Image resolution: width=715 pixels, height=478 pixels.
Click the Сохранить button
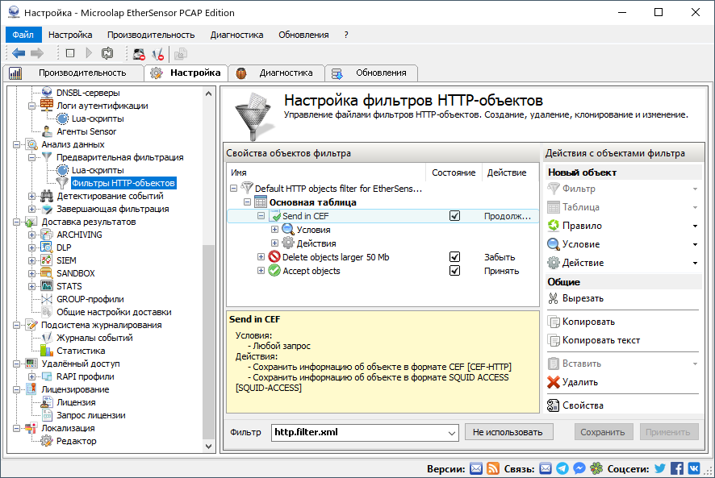tap(604, 431)
